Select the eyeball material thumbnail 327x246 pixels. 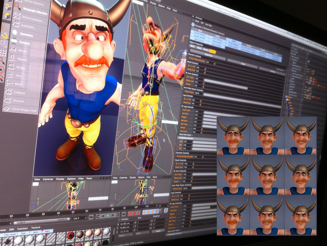tap(71, 235)
